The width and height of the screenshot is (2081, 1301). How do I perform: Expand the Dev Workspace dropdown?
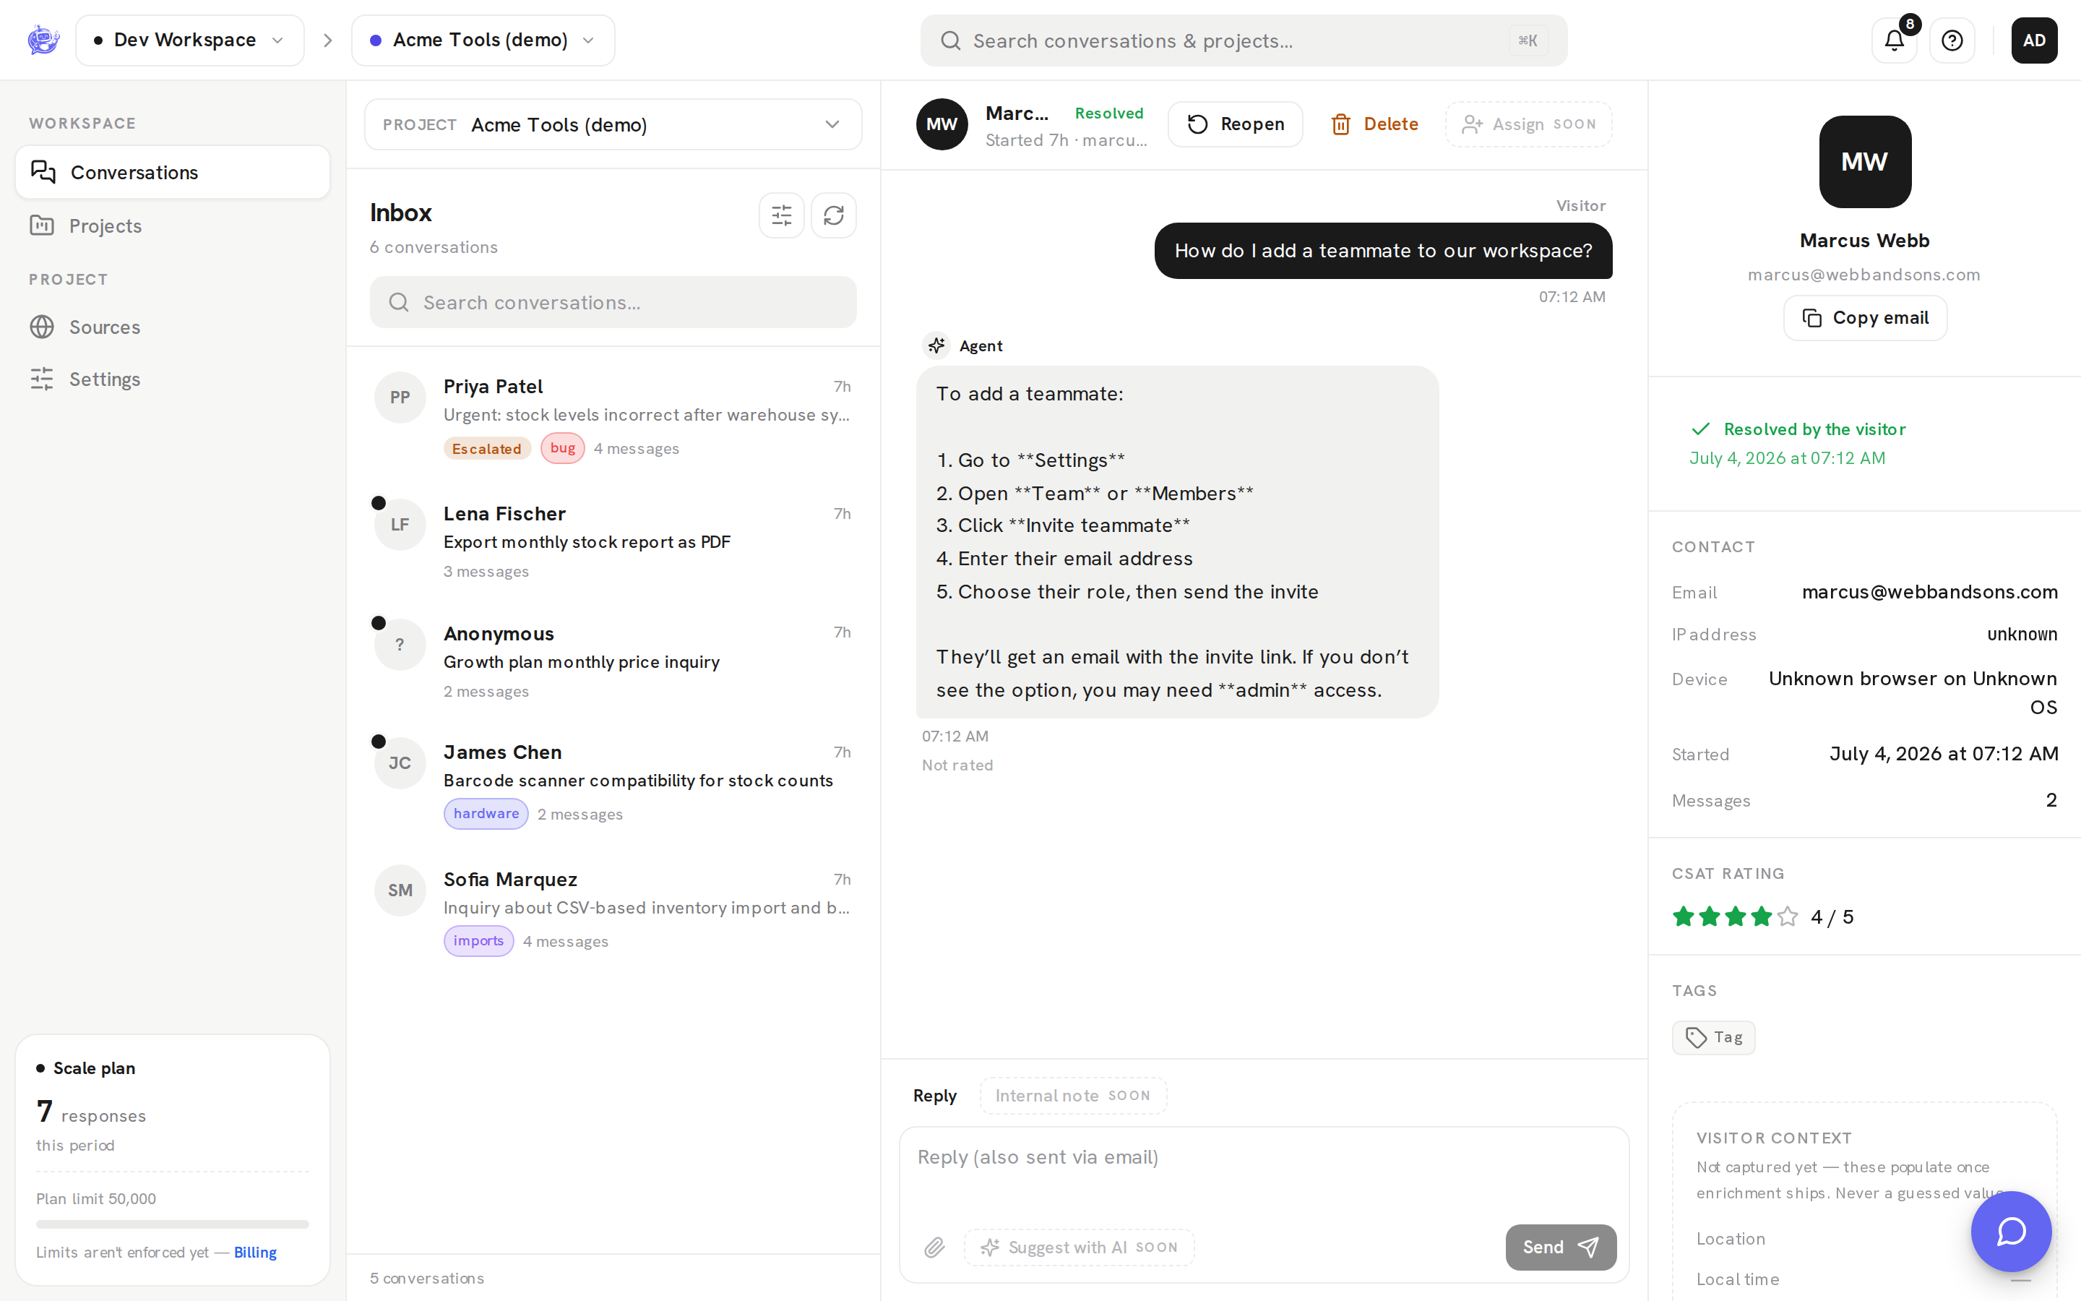(190, 40)
